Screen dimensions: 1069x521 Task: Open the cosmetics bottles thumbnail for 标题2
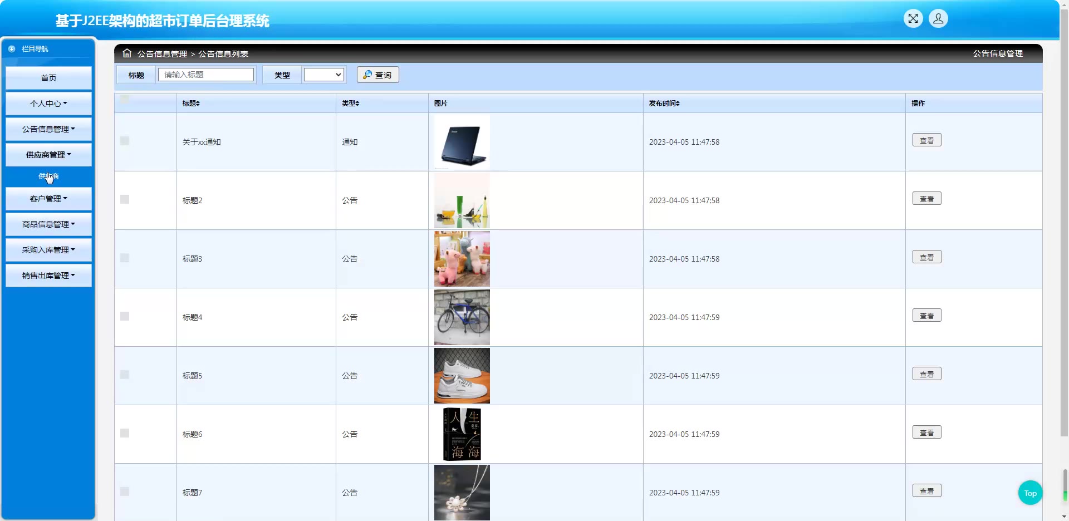click(462, 200)
